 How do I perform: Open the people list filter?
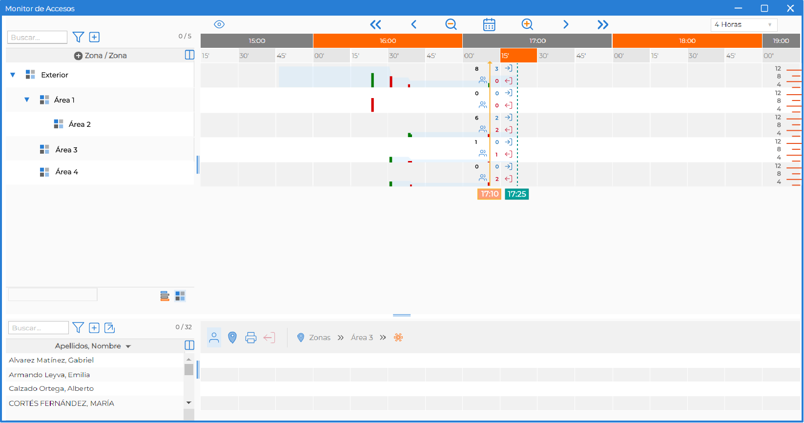pos(78,327)
